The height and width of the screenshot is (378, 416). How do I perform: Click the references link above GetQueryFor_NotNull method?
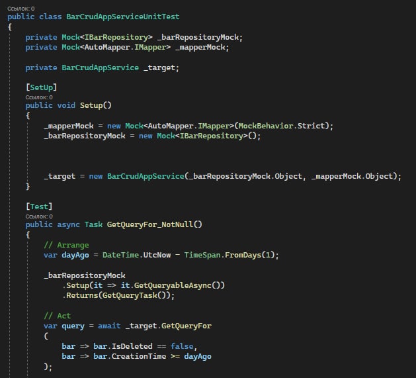(39, 216)
